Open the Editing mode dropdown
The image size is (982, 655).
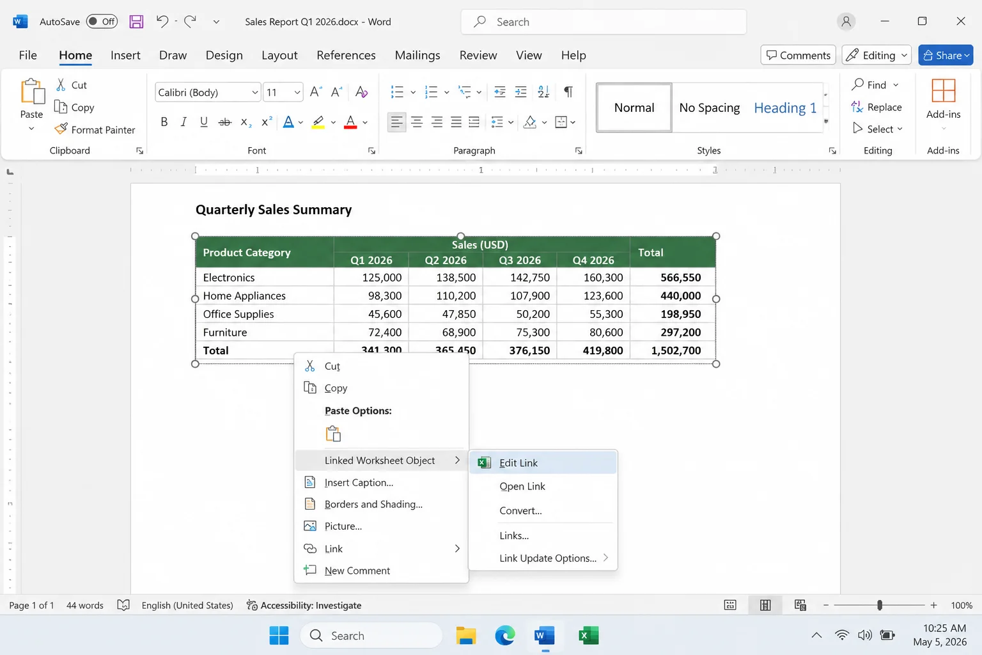tap(877, 55)
